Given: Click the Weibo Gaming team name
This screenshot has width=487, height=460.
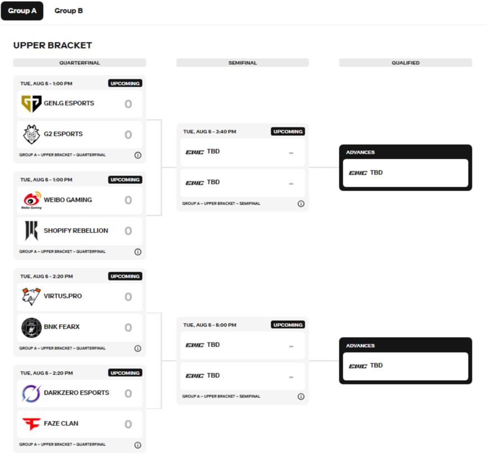Looking at the screenshot, I should click(68, 200).
